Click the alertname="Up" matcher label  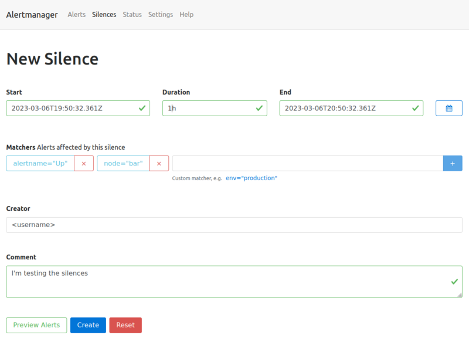40,164
